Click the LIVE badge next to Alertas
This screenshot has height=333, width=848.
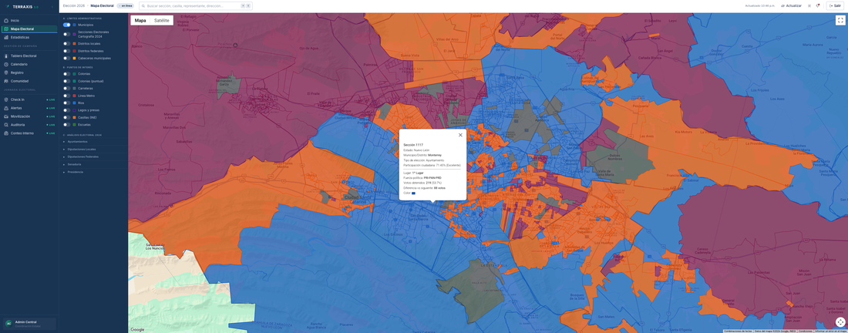[x=51, y=108]
